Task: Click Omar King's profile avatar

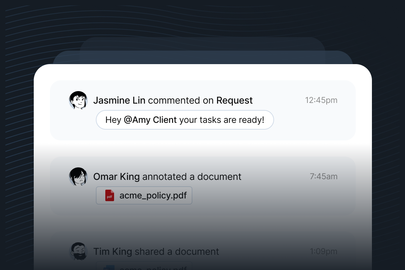Action: click(x=78, y=177)
